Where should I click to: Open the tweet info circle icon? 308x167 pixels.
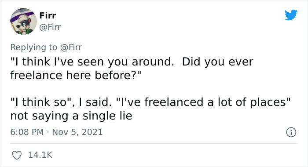291,132
